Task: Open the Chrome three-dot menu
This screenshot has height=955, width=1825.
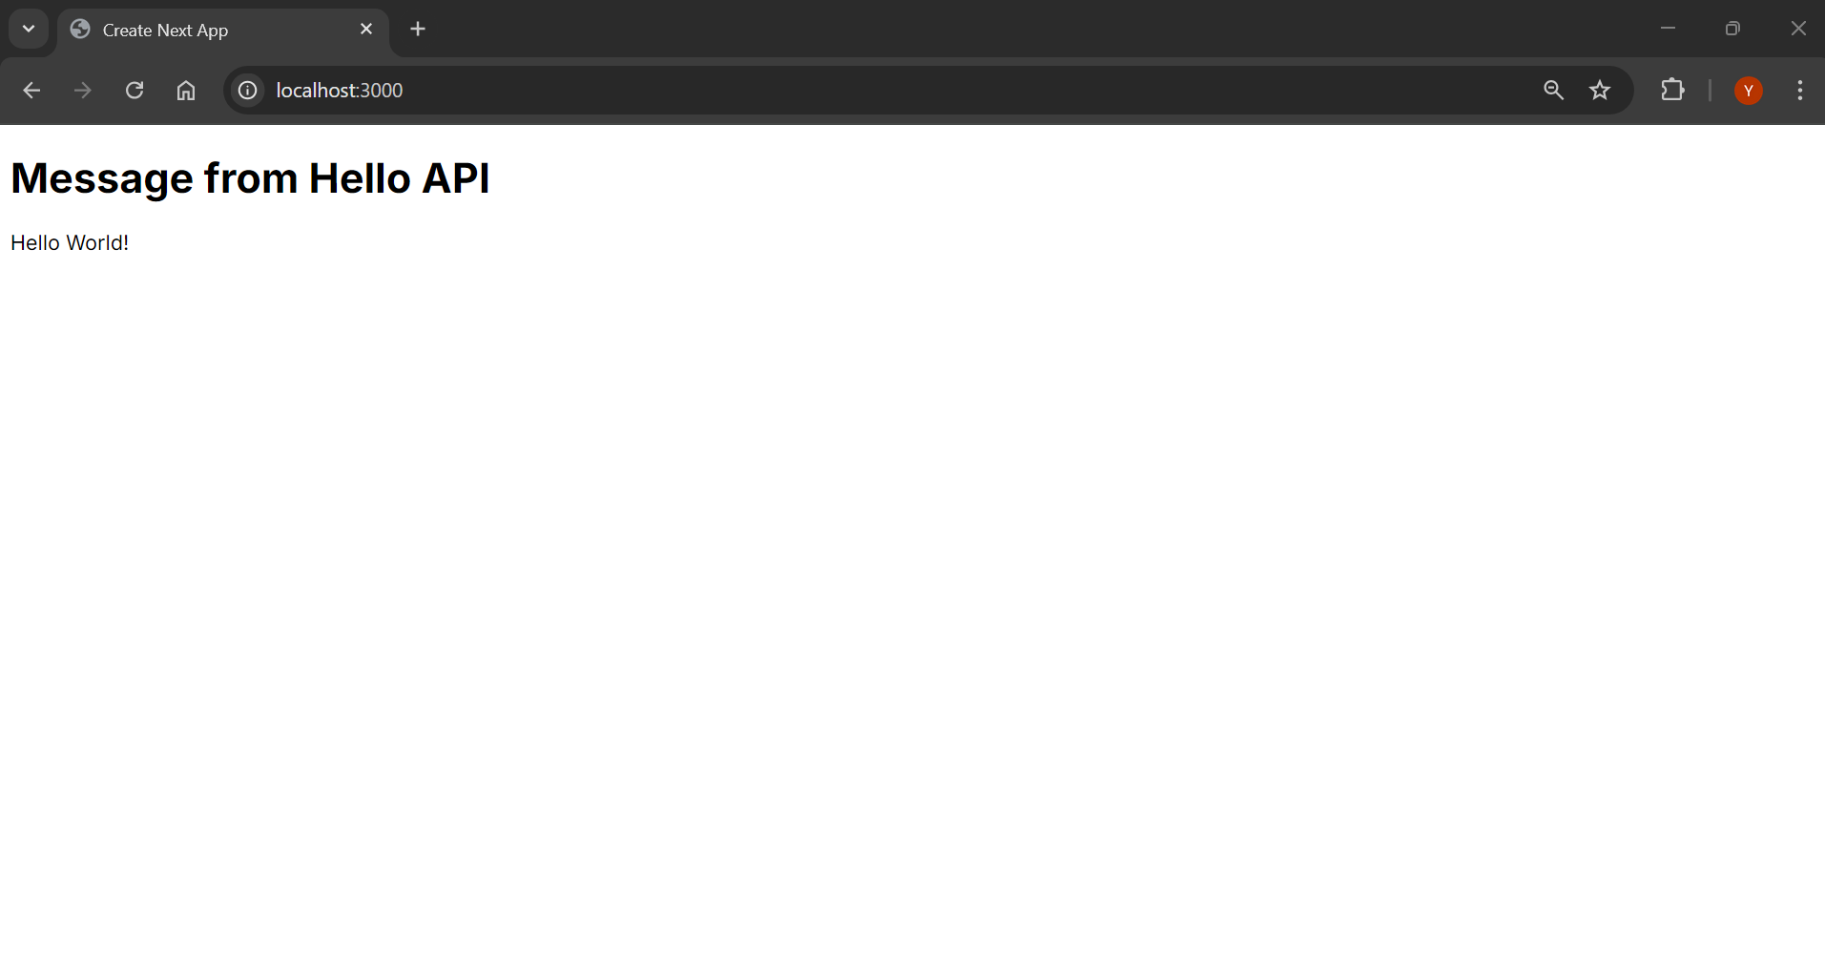Action: [1799, 91]
